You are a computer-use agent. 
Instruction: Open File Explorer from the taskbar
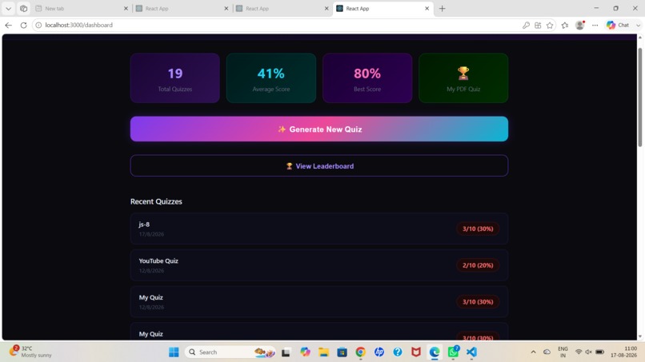pos(324,352)
